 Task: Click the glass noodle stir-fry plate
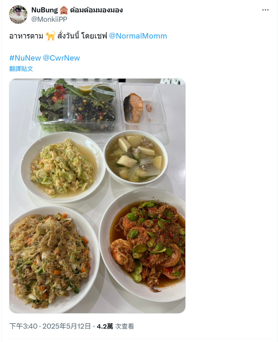pos(53,259)
